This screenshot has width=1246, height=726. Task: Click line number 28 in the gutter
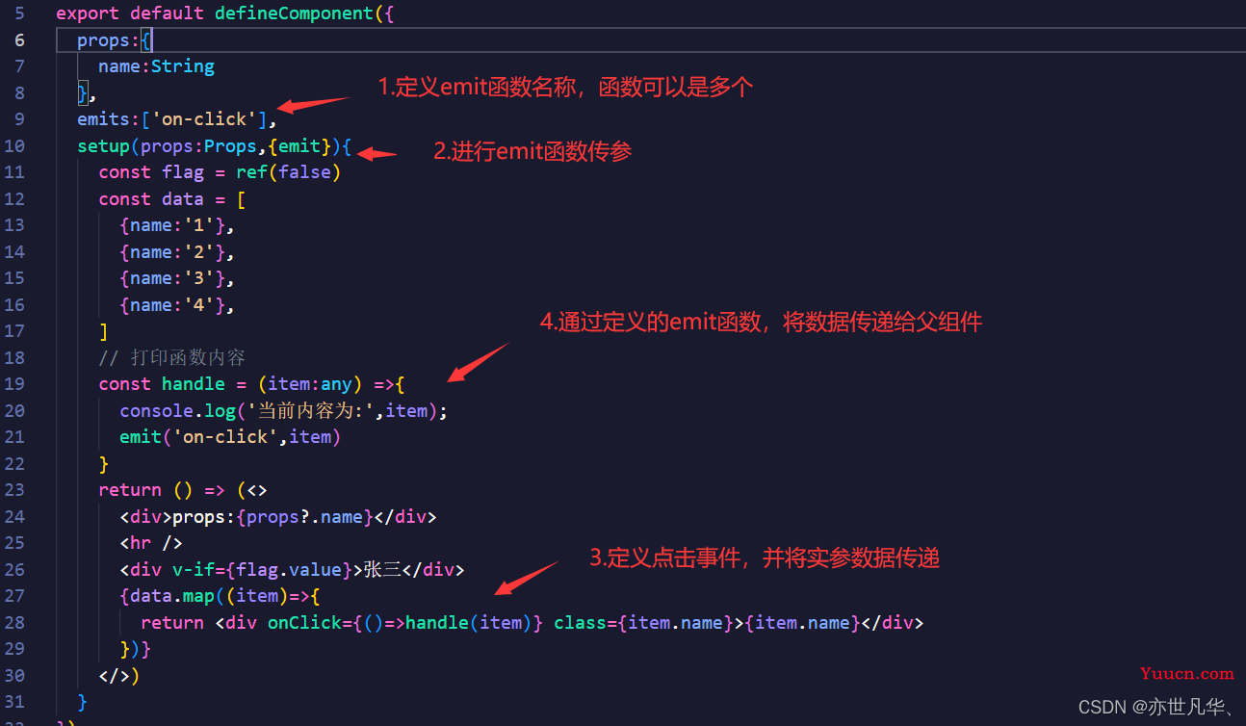pos(14,623)
